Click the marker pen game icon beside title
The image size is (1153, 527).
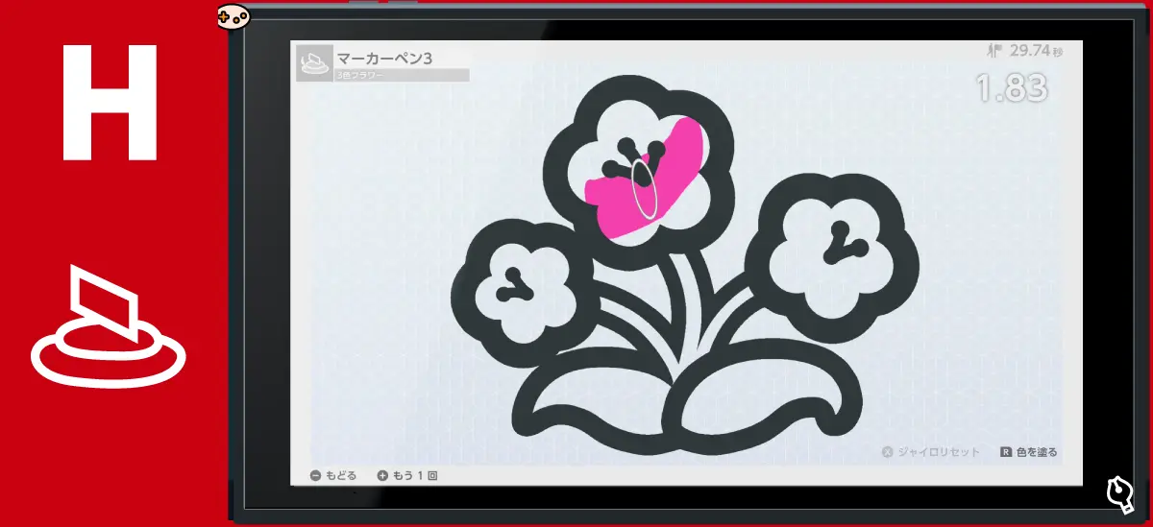point(314,63)
